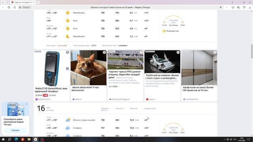Click the Nokia phone image
Screen dimensions: 253x142
(x=52, y=69)
